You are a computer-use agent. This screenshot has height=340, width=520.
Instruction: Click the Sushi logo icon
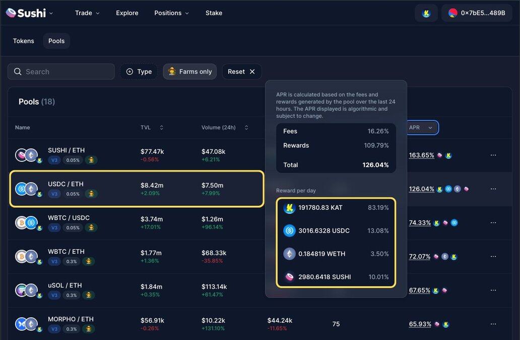[11, 13]
